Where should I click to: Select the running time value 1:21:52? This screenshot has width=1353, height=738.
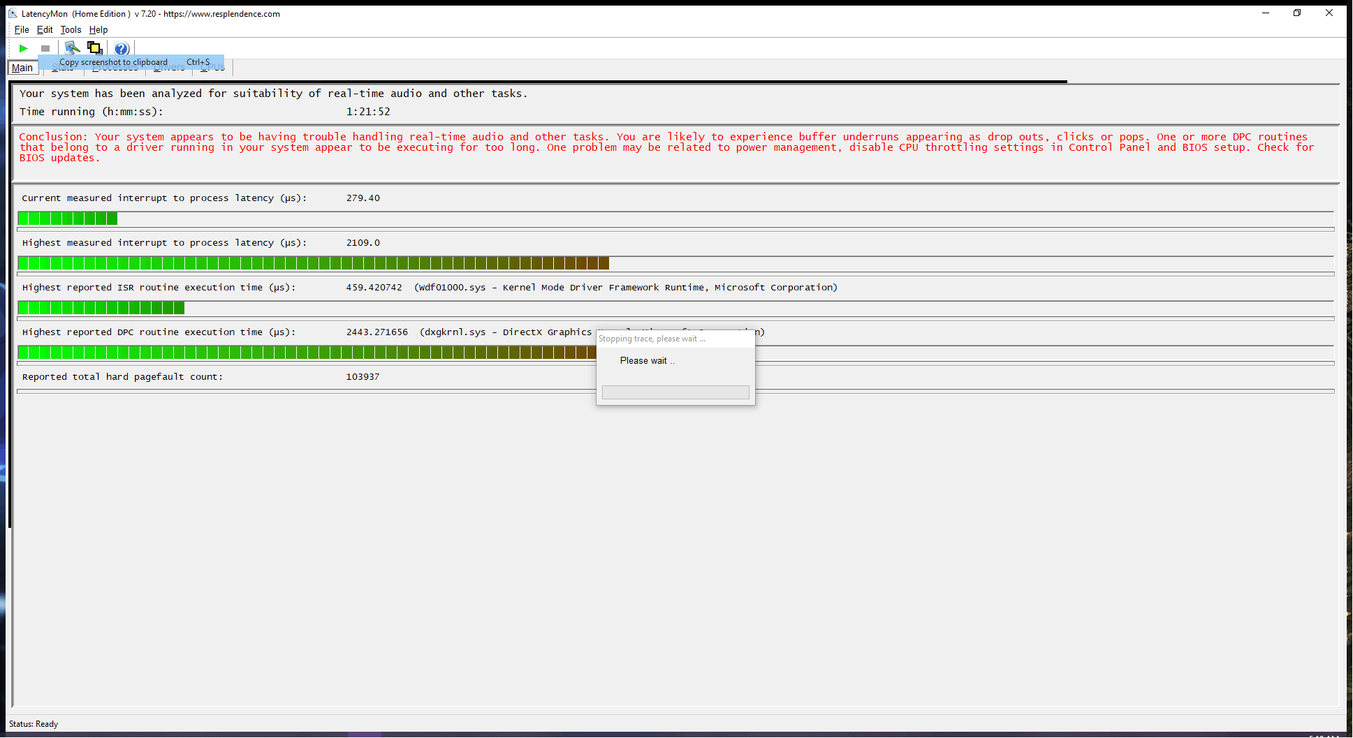coord(368,112)
